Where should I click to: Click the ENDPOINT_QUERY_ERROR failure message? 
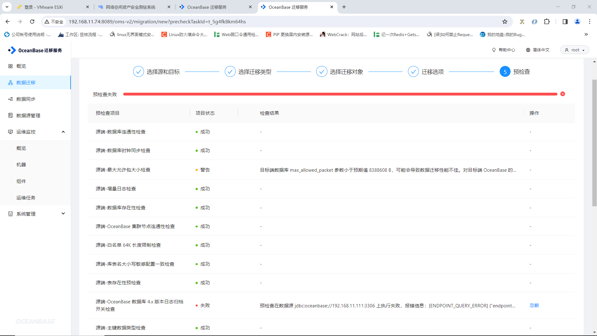click(x=387, y=306)
